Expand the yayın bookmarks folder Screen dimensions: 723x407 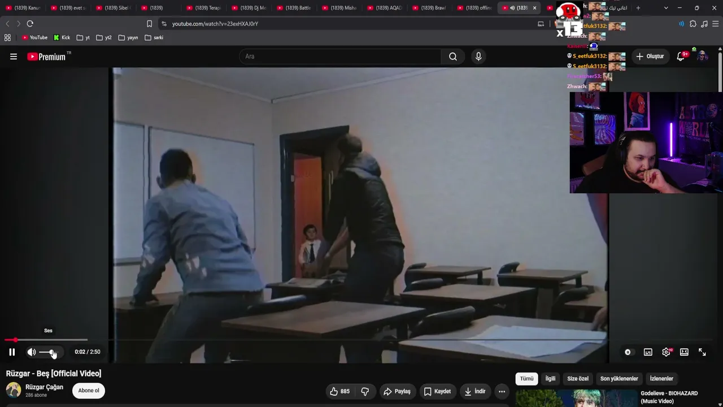(128, 38)
